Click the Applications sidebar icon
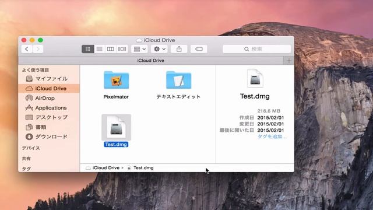 point(29,108)
